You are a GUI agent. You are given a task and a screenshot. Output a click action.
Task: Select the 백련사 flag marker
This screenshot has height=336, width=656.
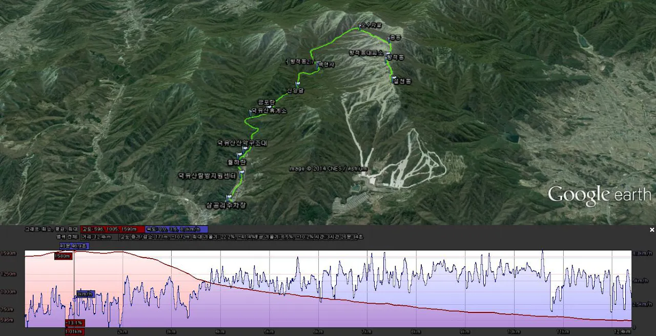318,65
